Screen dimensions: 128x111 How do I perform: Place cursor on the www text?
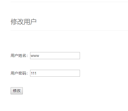pos(35,56)
